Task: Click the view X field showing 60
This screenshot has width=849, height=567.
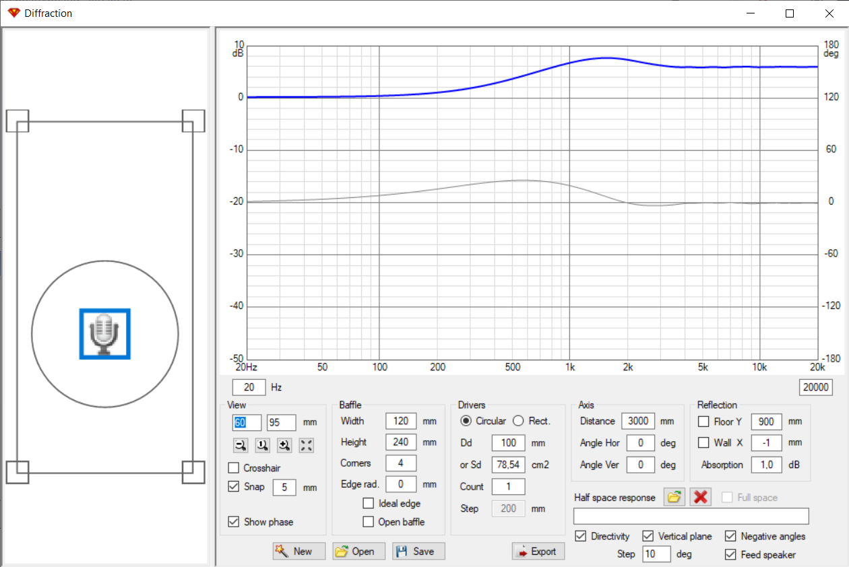Action: point(247,422)
